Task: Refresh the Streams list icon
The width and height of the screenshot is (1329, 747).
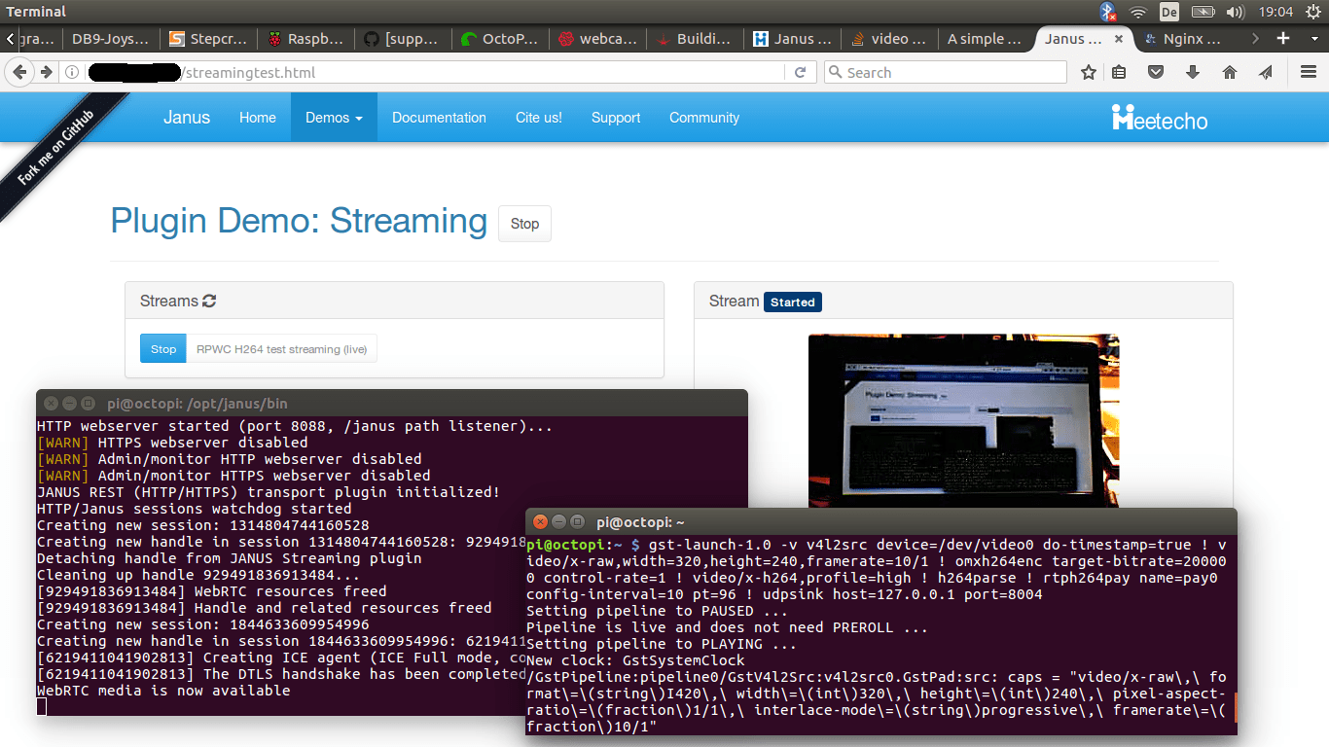Action: 209,302
